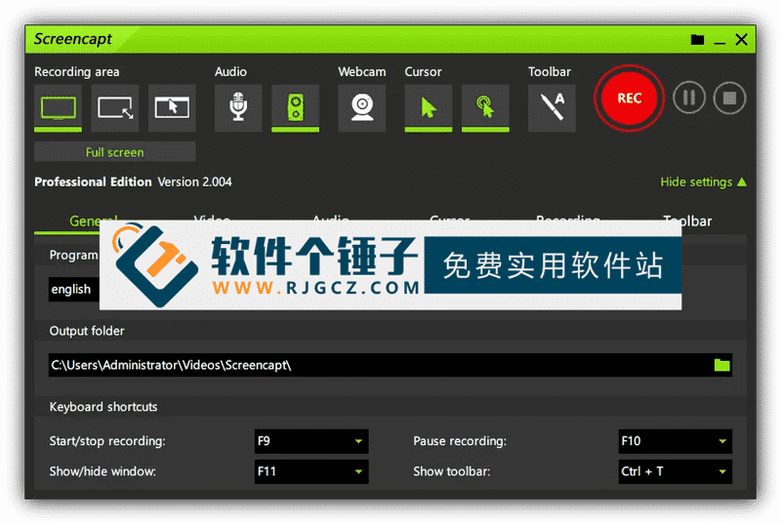The width and height of the screenshot is (781, 524).
Task: Choose custom region recording area icon
Action: (x=115, y=108)
